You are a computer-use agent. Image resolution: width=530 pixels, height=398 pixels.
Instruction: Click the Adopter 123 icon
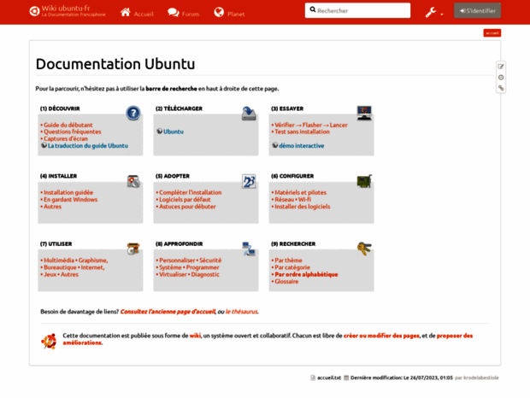[x=249, y=181]
